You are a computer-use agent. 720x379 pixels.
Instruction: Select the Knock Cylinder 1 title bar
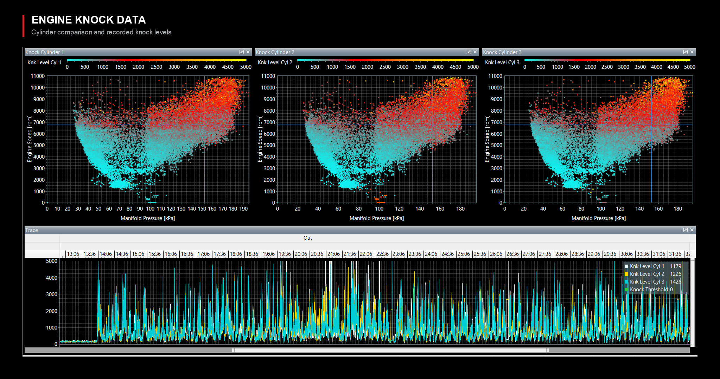tap(138, 52)
